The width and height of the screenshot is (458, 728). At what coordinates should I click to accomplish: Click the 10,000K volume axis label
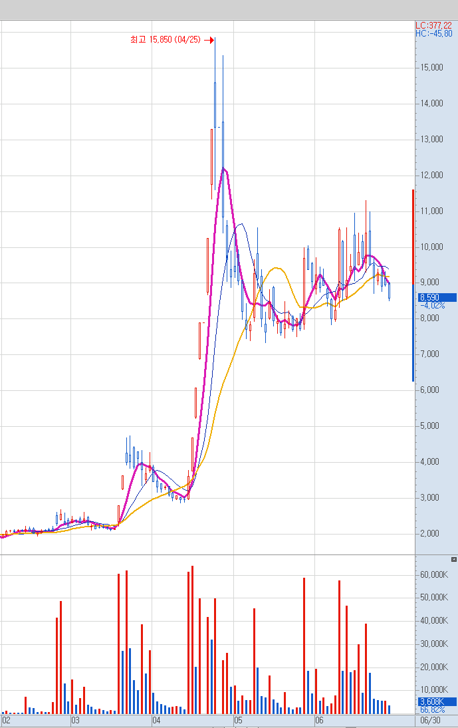point(434,690)
